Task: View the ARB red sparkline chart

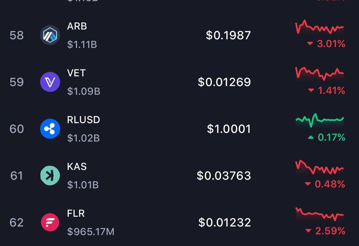Action: click(319, 28)
